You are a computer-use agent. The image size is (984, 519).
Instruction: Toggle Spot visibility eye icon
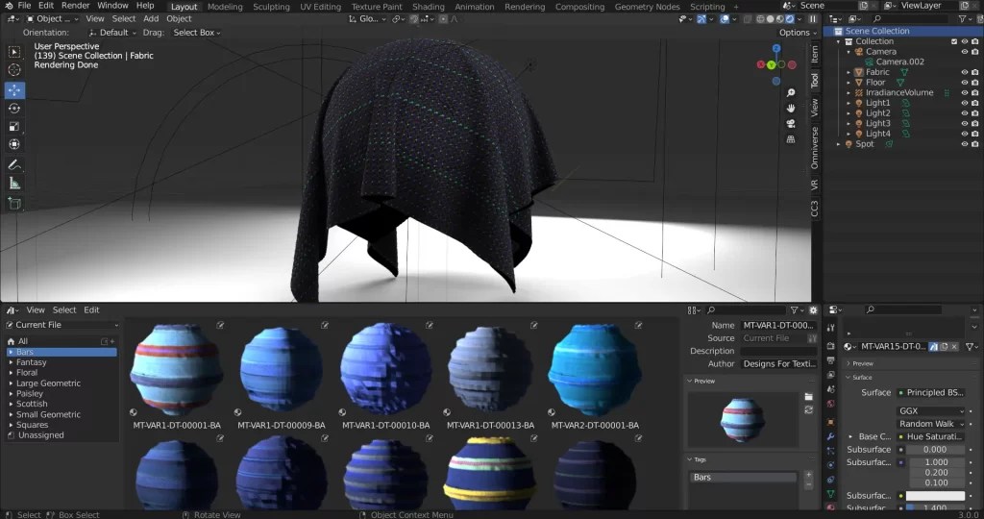click(965, 144)
